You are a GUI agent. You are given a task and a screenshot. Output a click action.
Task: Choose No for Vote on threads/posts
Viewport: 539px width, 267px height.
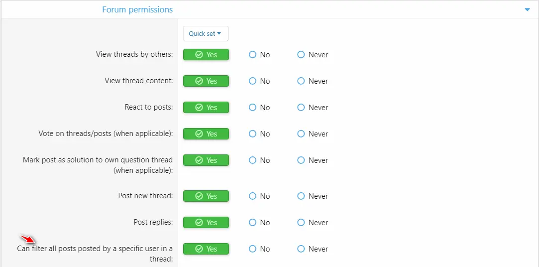259,134
